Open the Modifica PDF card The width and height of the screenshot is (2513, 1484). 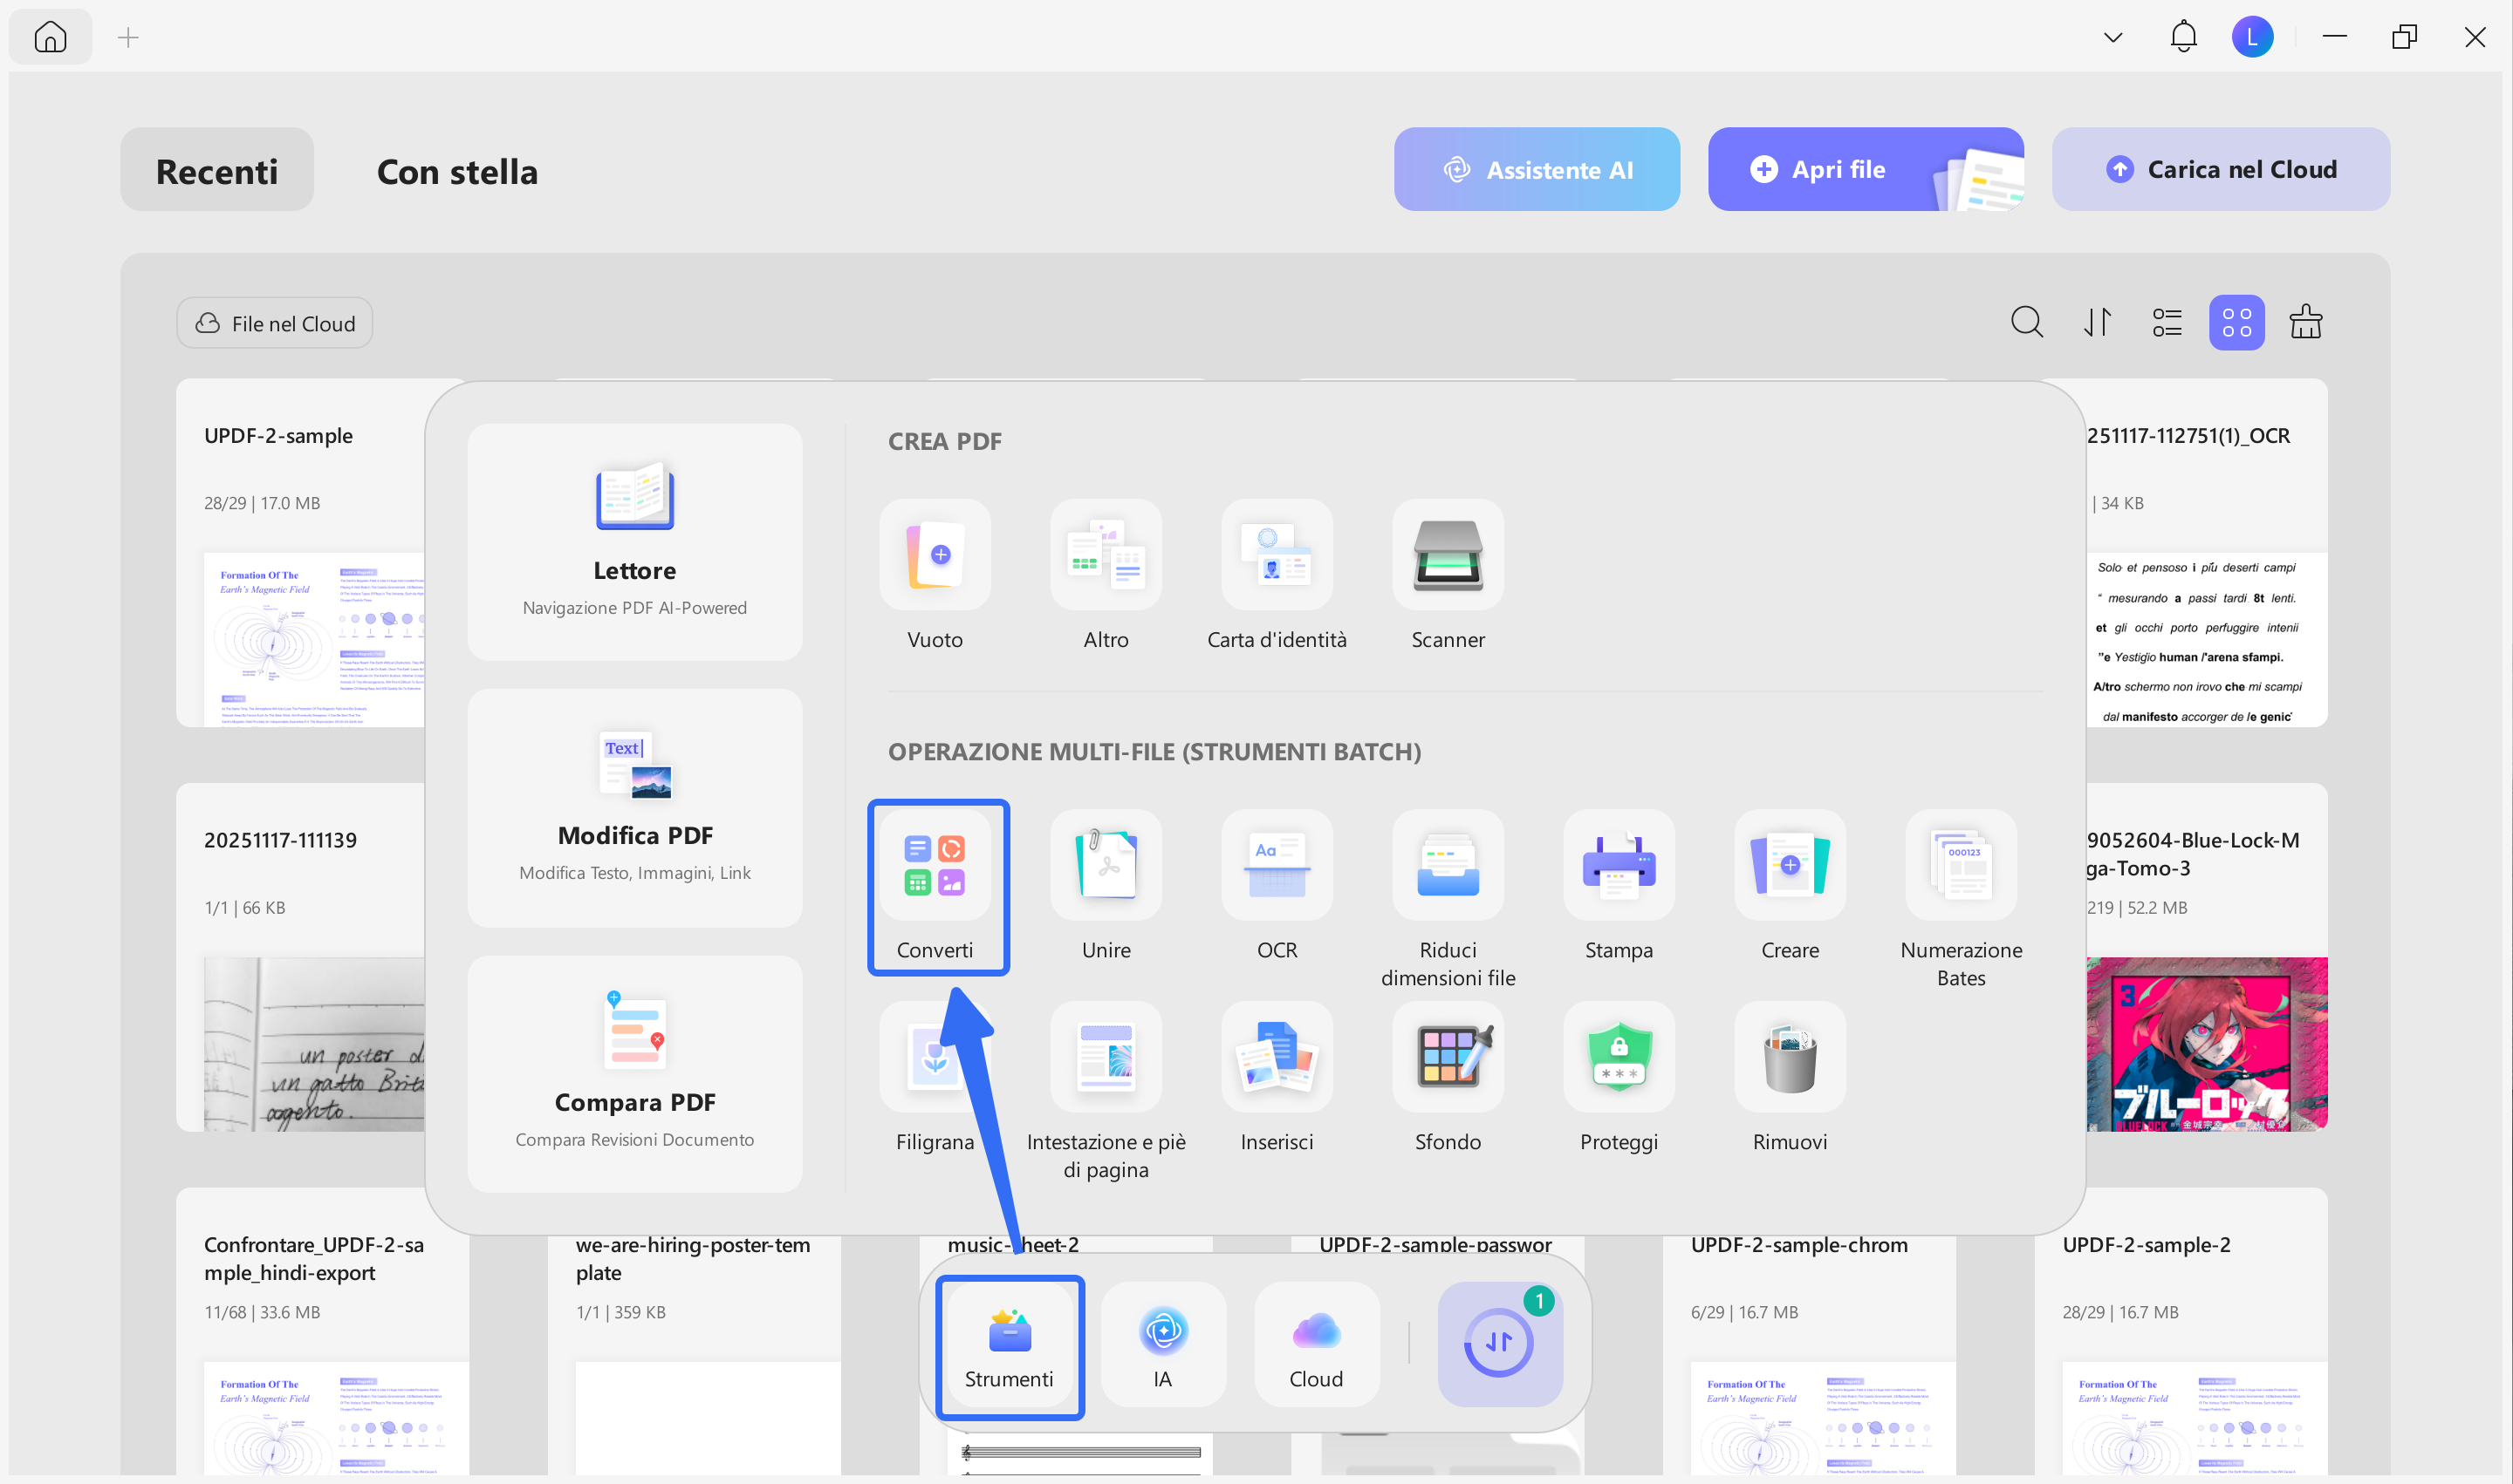(634, 807)
